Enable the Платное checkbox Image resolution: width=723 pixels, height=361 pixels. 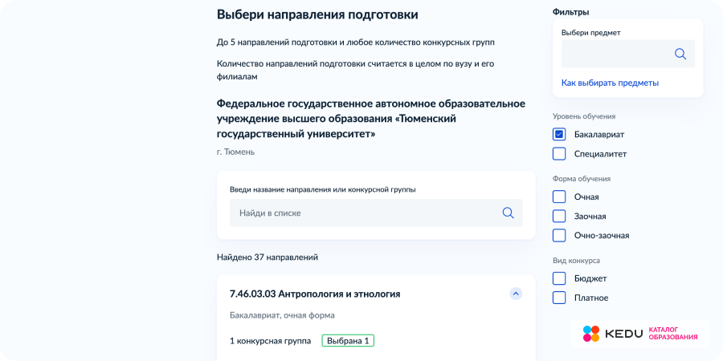[x=559, y=298]
